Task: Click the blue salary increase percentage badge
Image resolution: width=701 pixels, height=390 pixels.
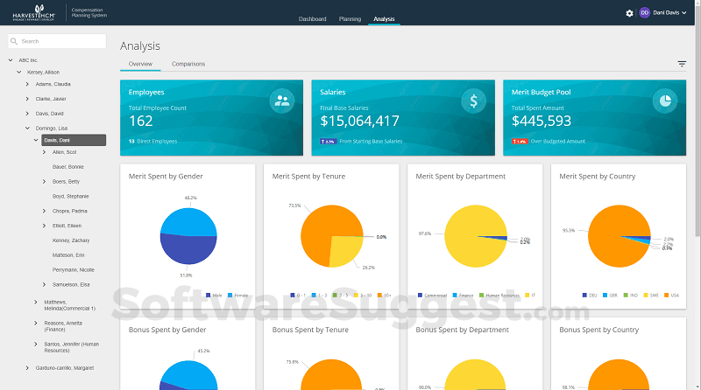Action: (328, 142)
